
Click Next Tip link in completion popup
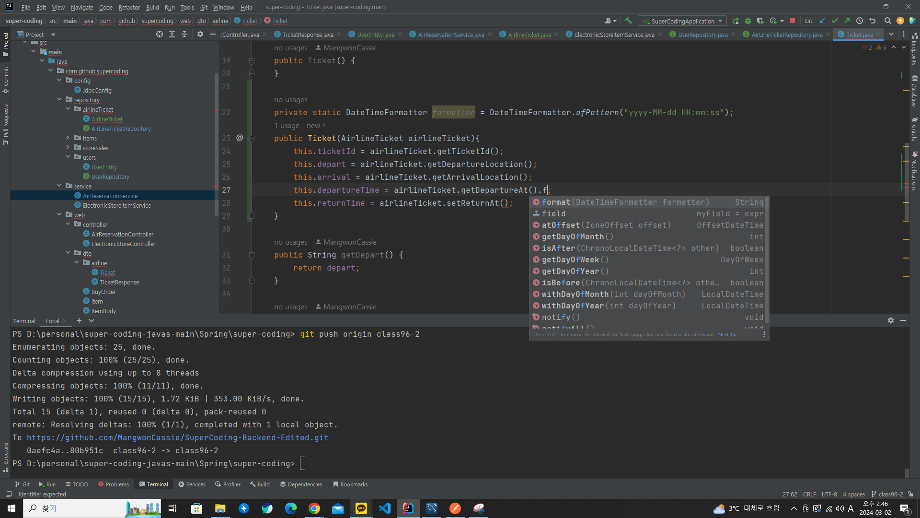pos(727,335)
